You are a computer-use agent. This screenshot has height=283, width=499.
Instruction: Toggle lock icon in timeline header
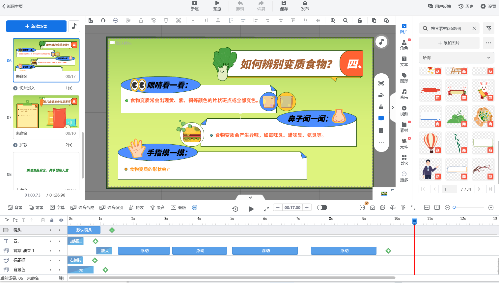52,220
